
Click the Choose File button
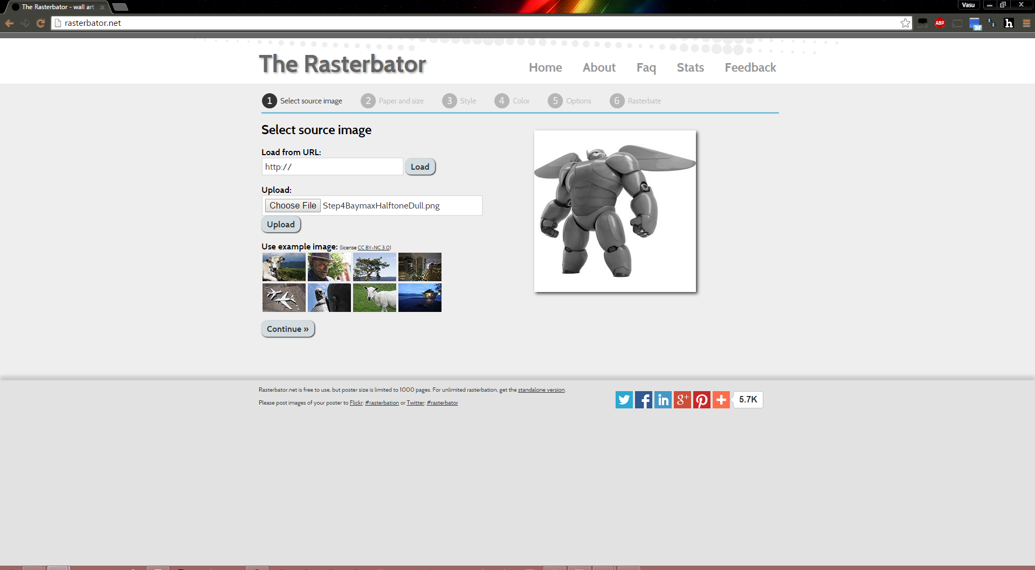tap(293, 205)
